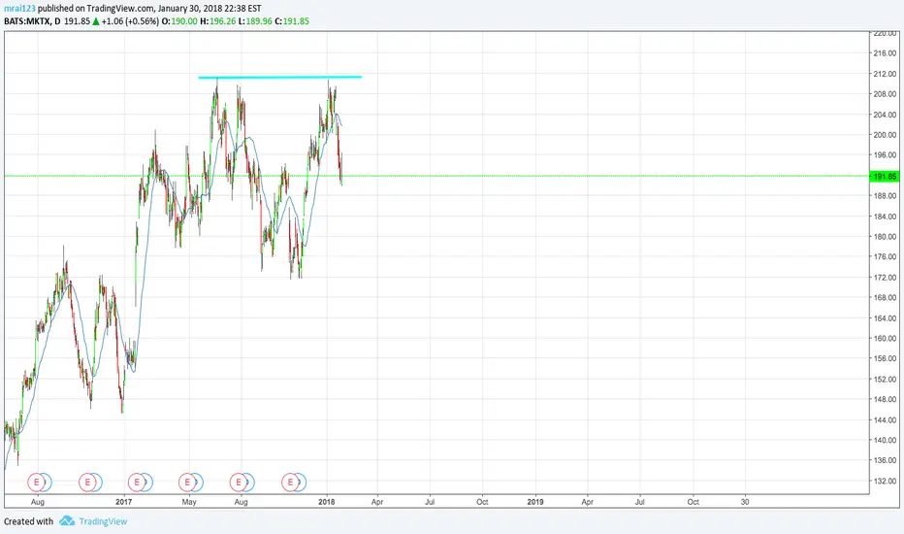Screen dimensions: 904x534
Task: Click the H:196.26 high value
Action: (x=218, y=21)
